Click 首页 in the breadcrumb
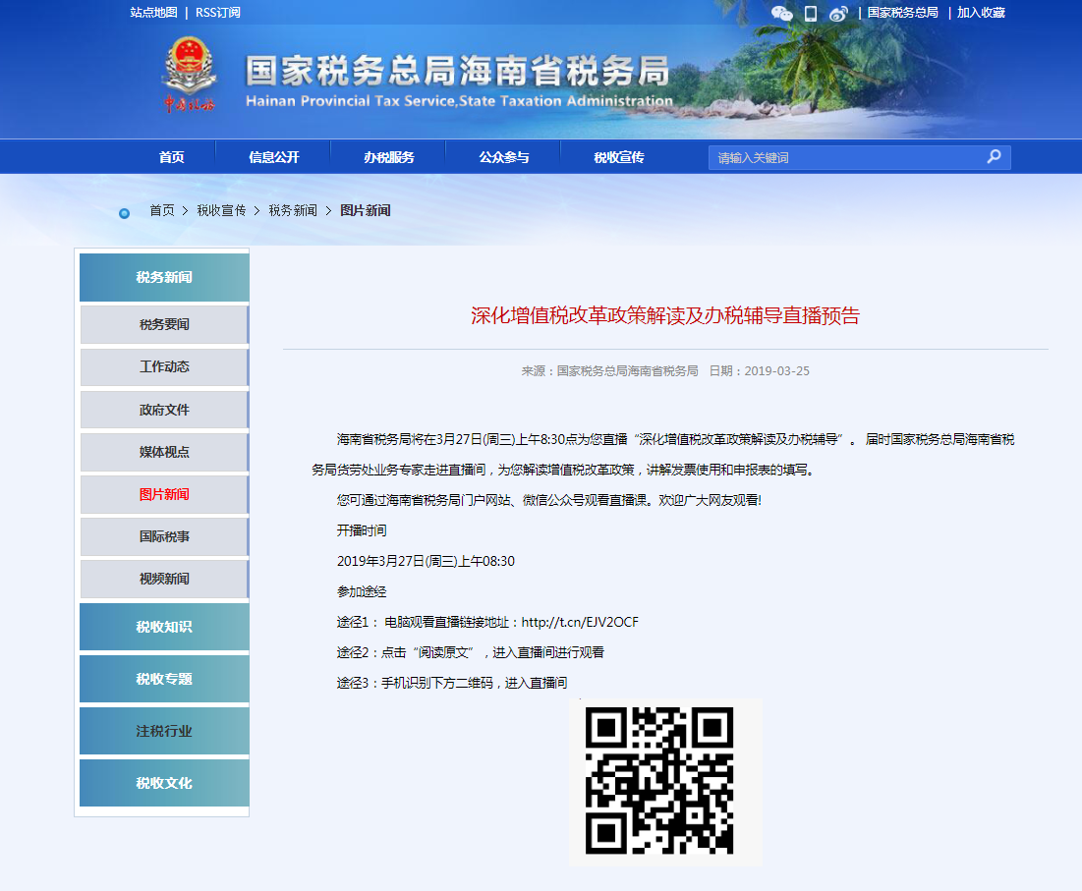Screen dimensions: 1082x891 tap(162, 210)
